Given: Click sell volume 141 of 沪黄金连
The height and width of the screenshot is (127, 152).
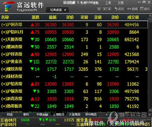Looking at the screenshot, I should [98, 62].
